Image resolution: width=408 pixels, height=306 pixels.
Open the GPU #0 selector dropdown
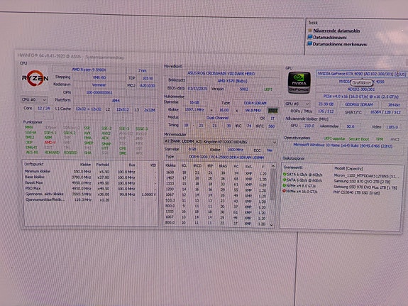click(298, 104)
